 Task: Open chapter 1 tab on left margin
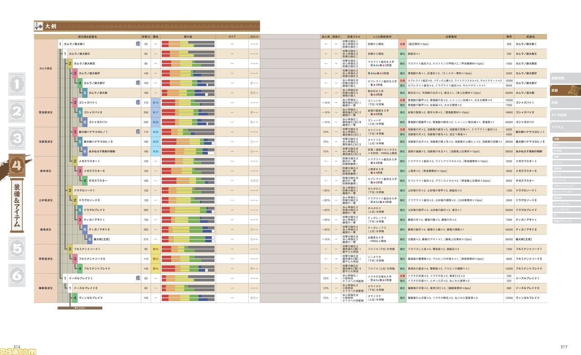(x=16, y=83)
